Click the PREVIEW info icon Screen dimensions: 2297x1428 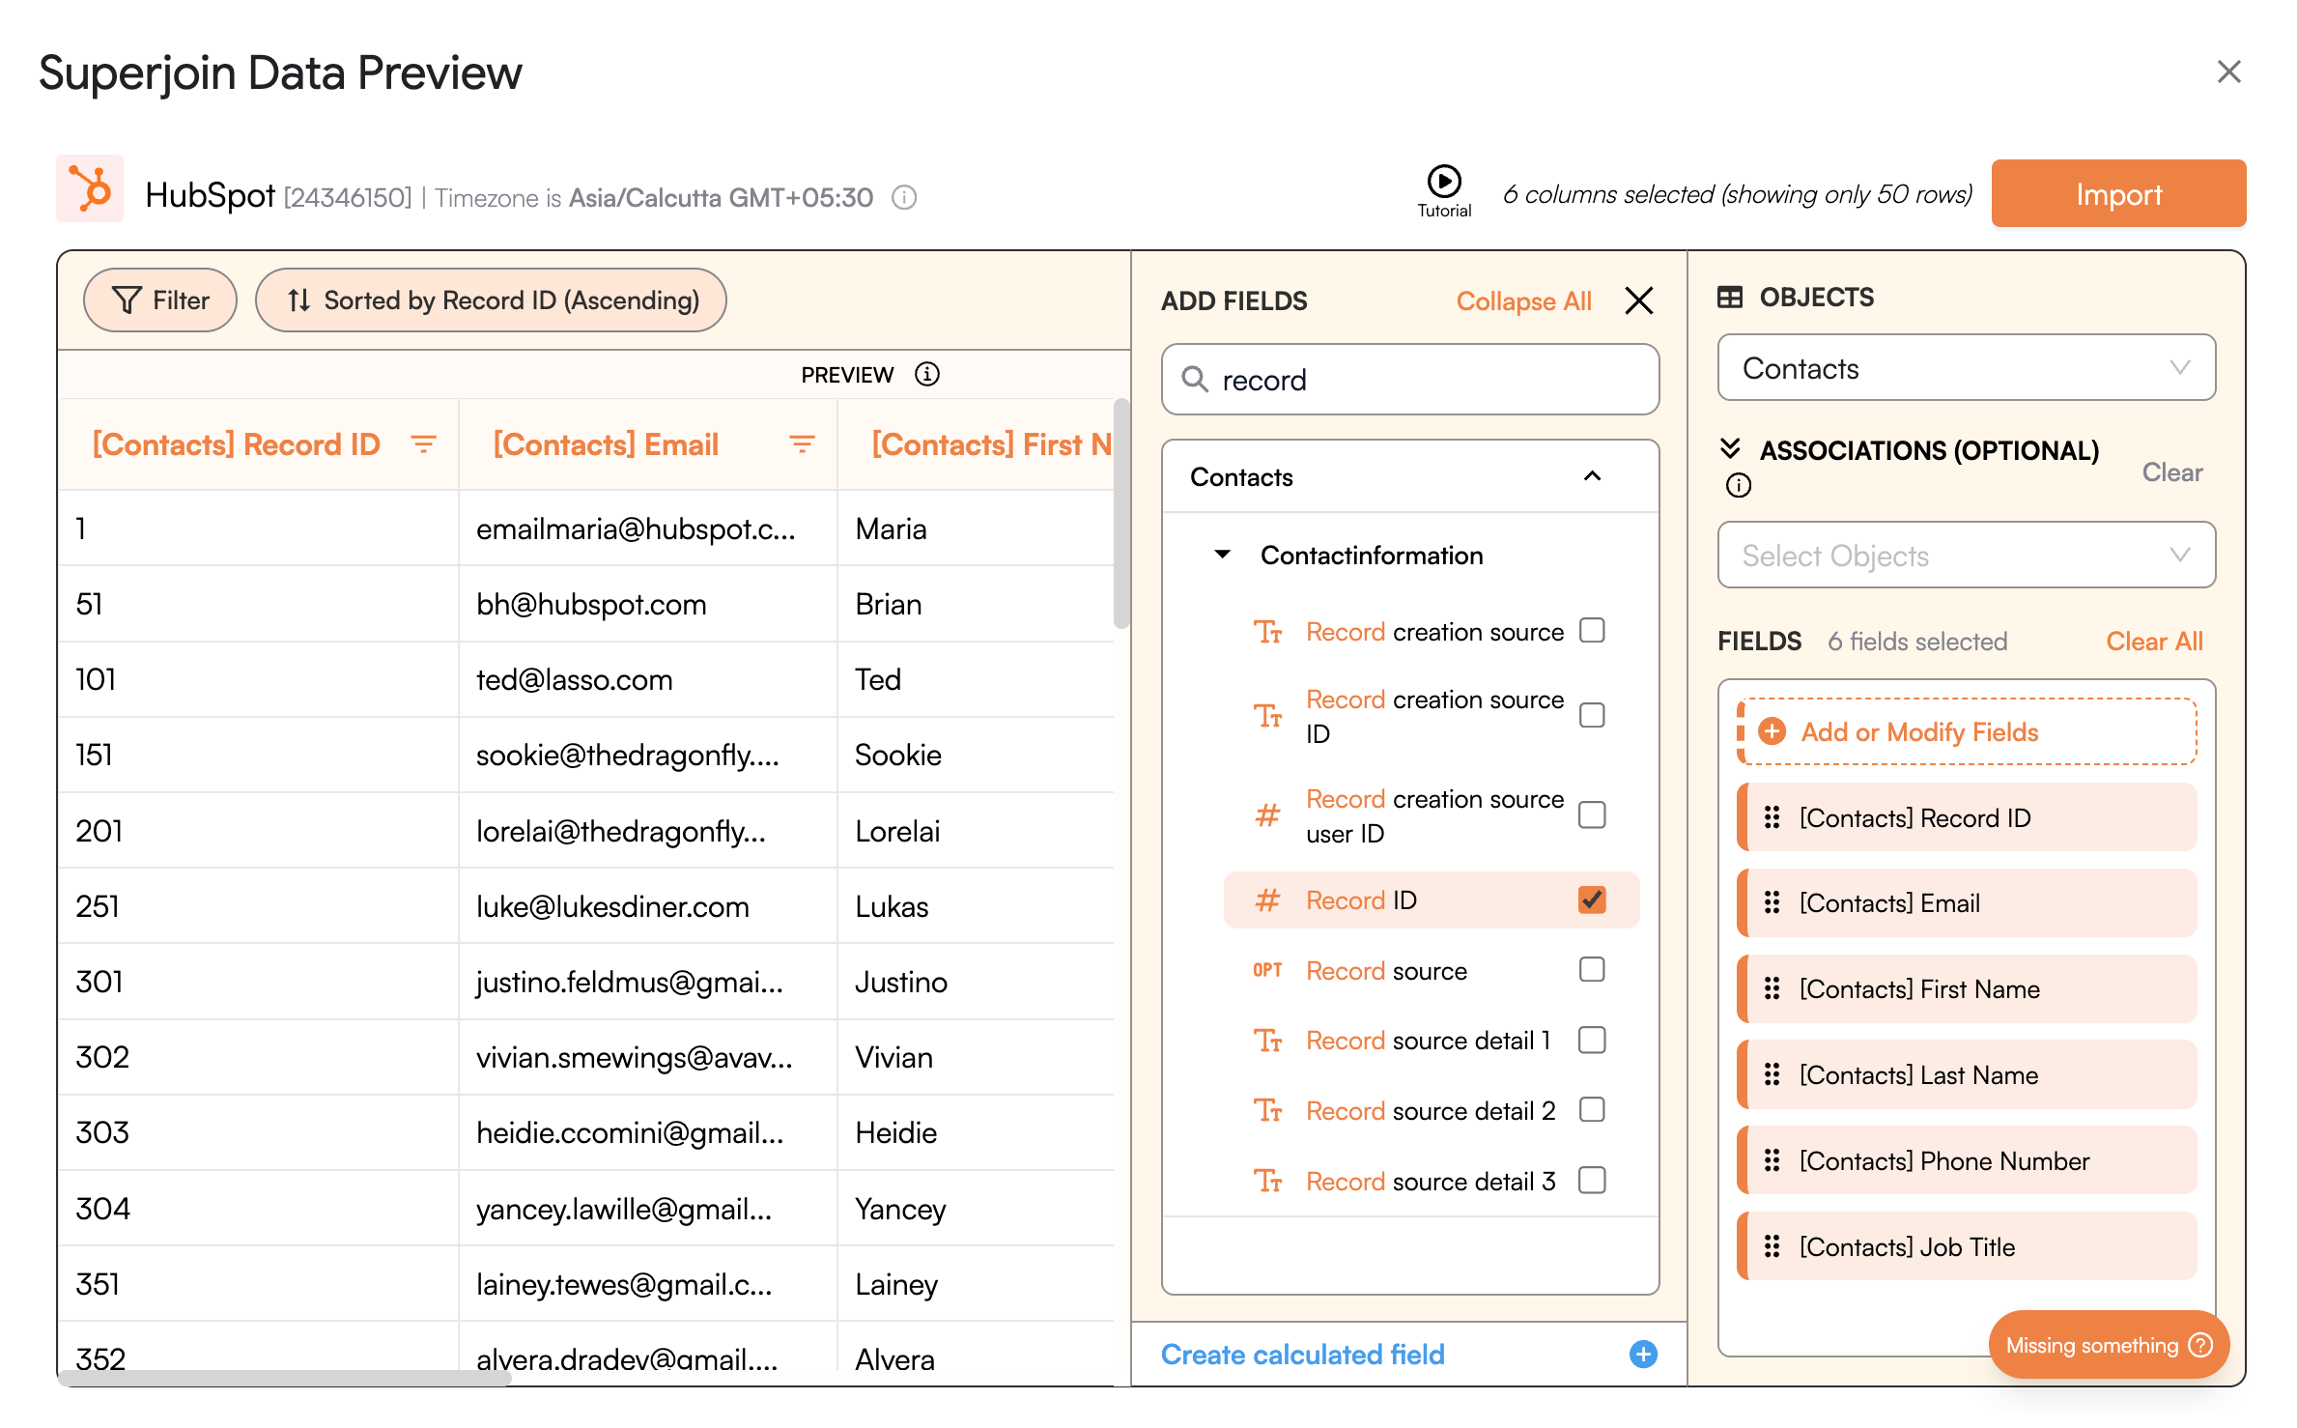tap(926, 374)
